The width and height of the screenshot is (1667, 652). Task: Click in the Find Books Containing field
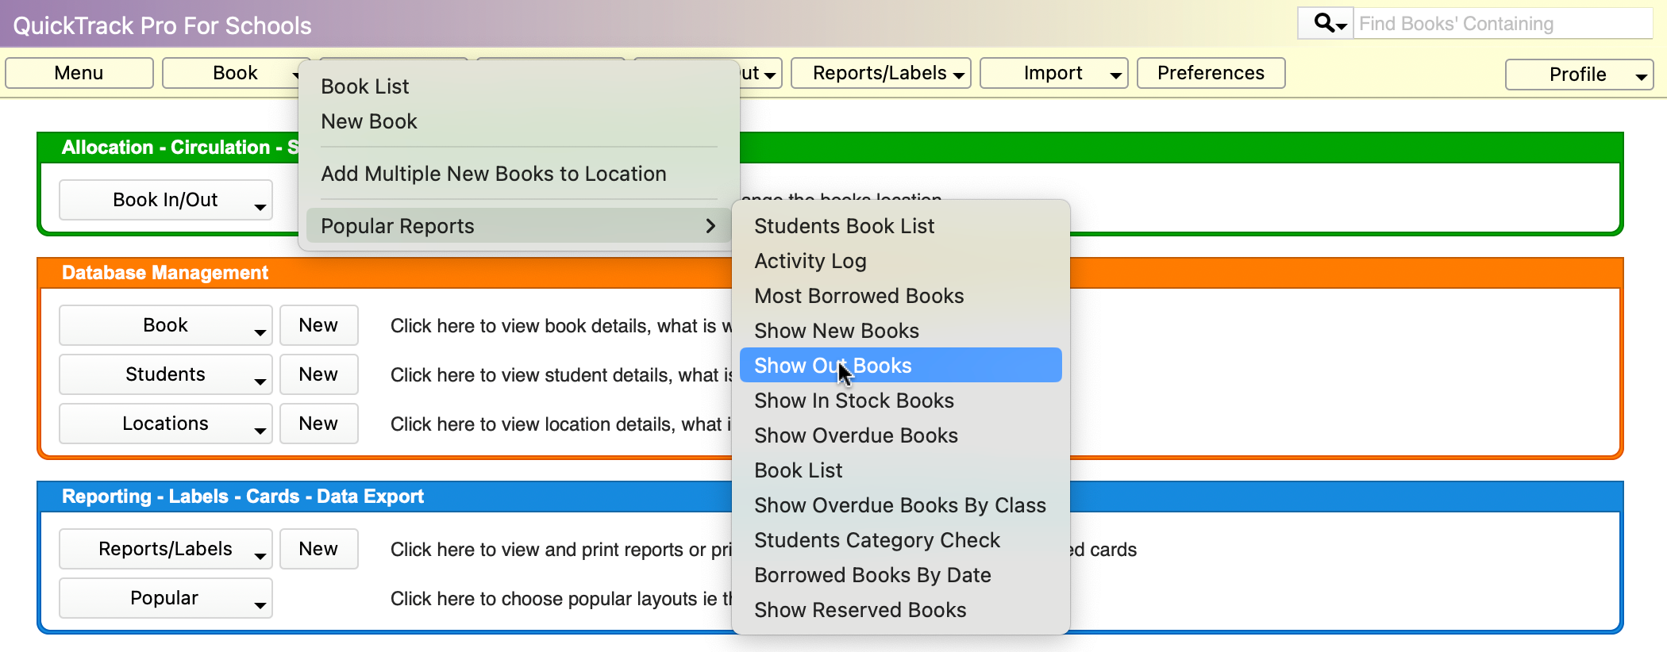pyautogui.click(x=1500, y=24)
